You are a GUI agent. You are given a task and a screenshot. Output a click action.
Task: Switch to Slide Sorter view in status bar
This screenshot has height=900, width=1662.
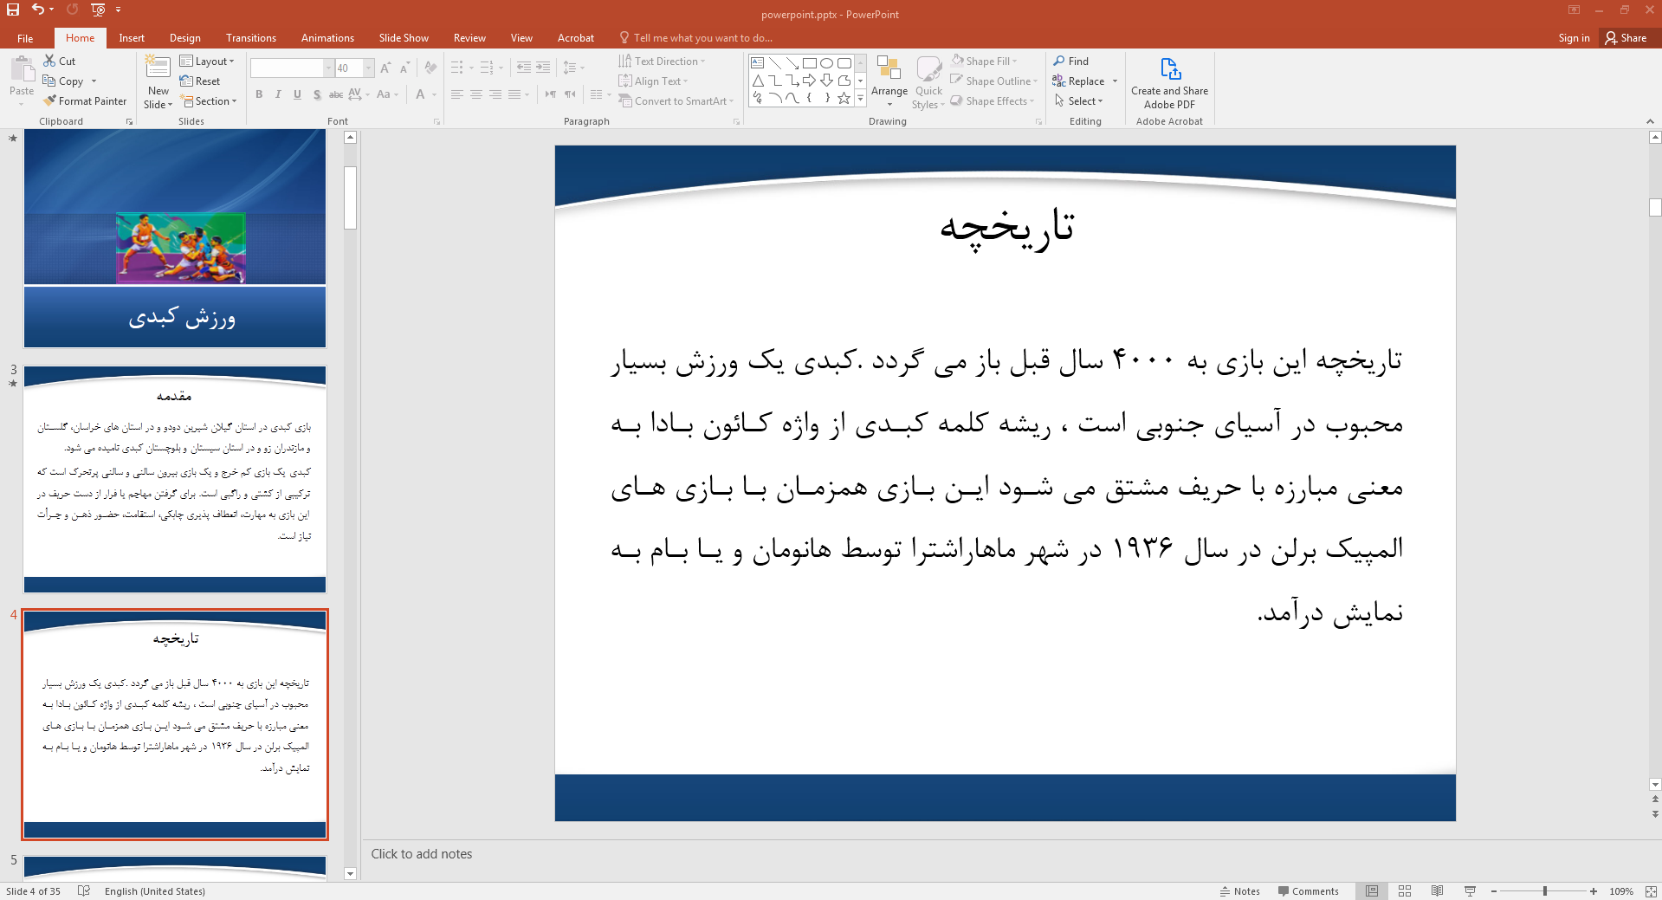pyautogui.click(x=1405, y=891)
